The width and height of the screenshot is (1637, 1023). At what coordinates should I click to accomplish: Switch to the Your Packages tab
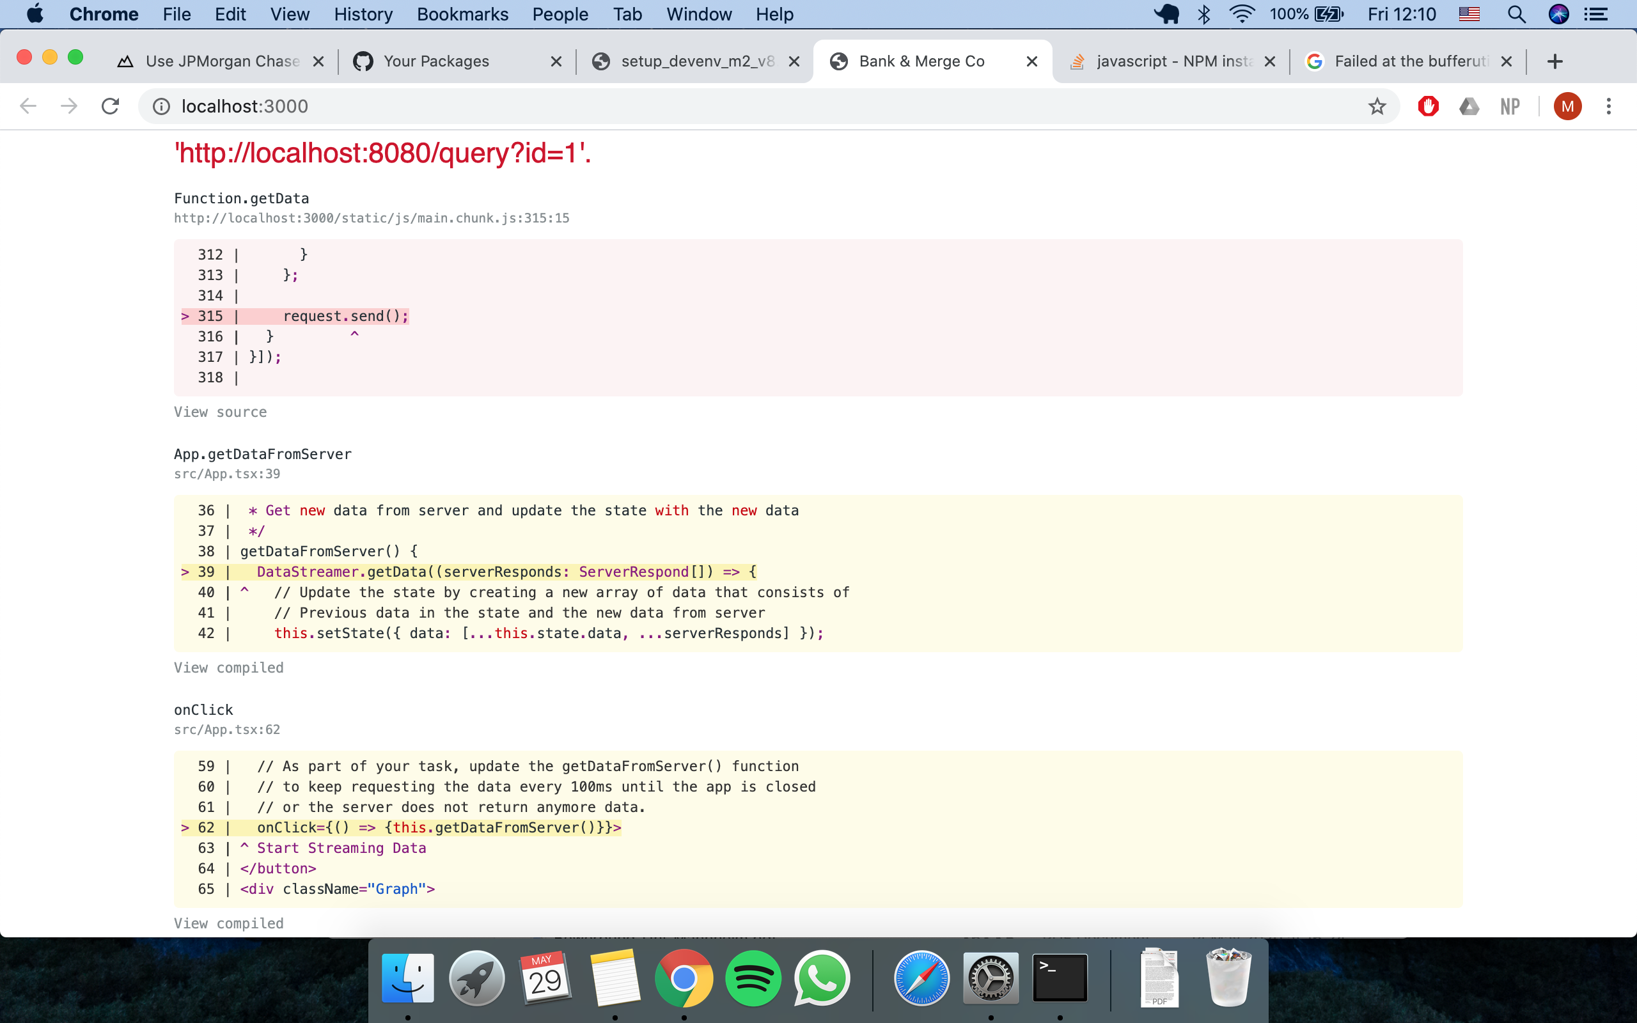pos(436,61)
